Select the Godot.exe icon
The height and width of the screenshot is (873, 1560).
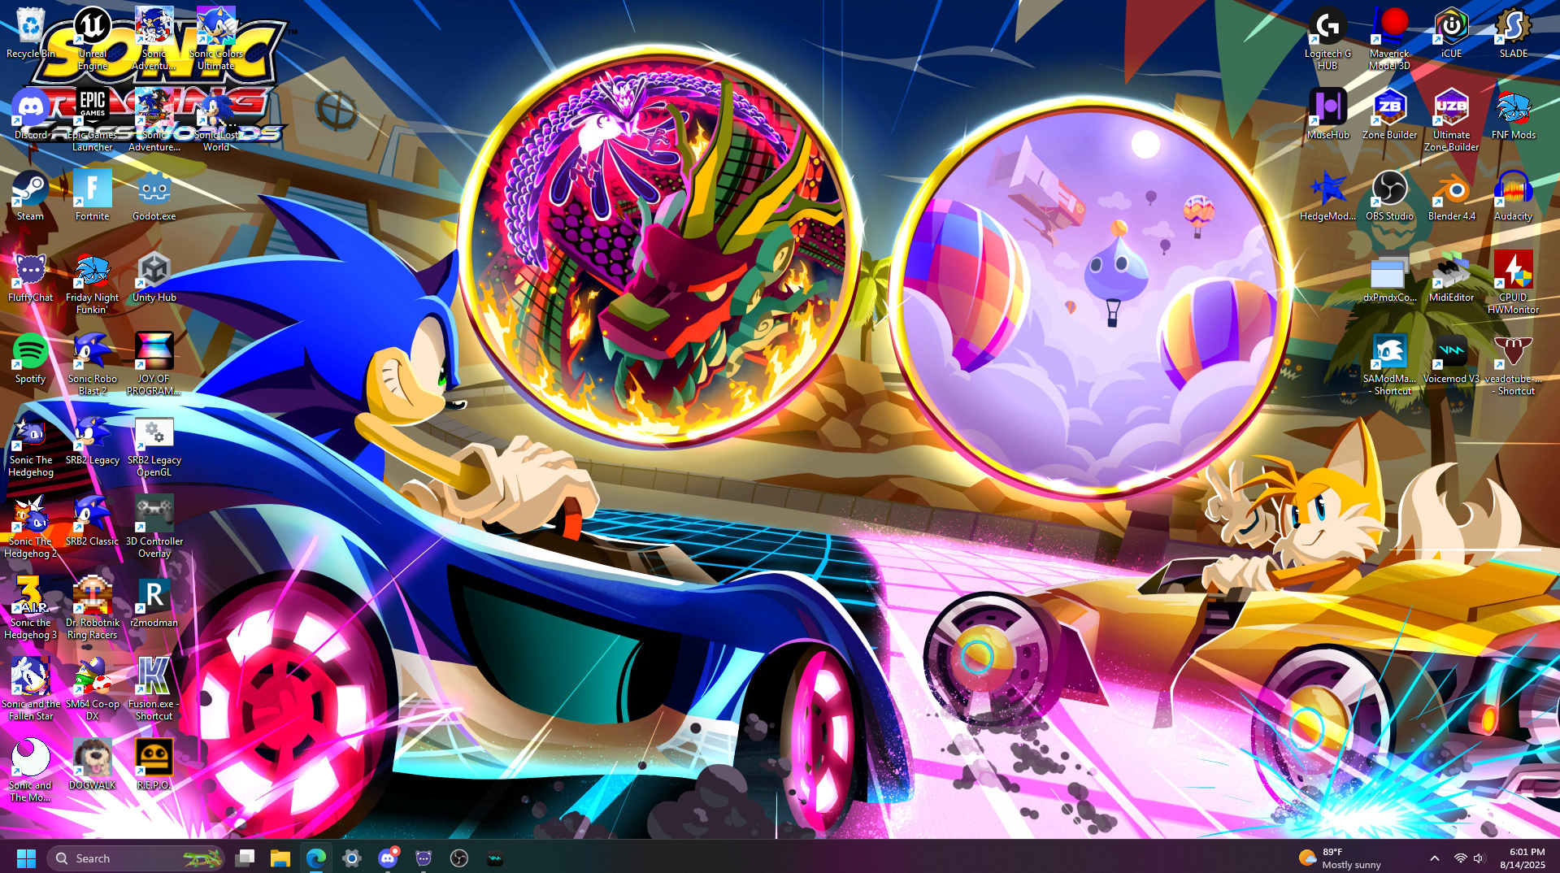[x=154, y=197]
